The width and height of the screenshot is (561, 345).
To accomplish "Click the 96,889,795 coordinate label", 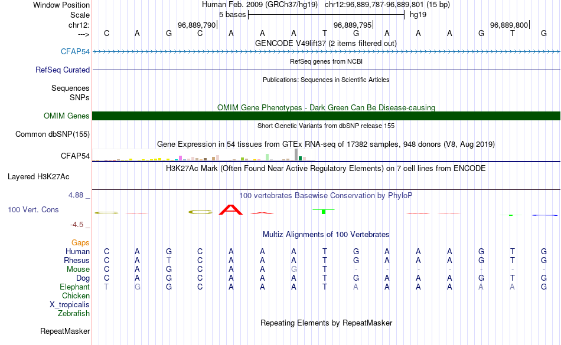I will (x=353, y=25).
